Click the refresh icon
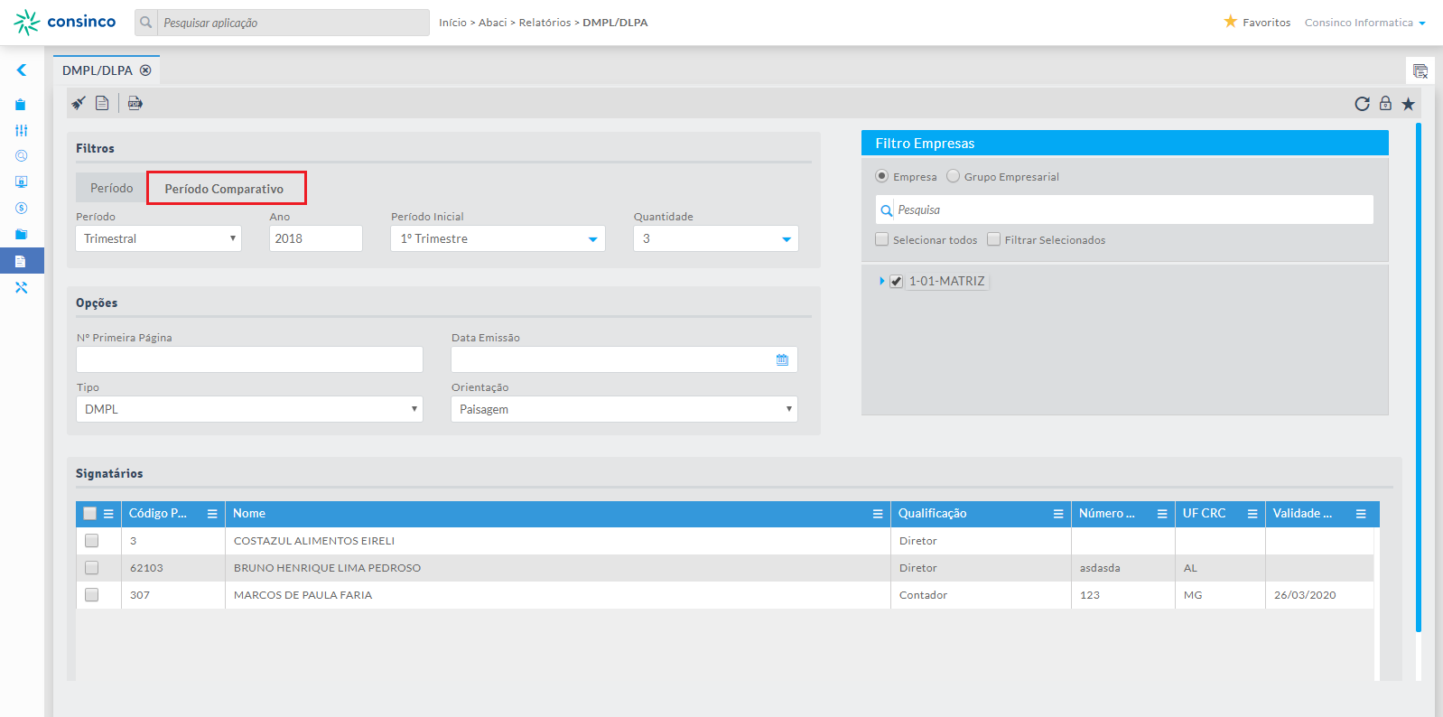 (1362, 104)
